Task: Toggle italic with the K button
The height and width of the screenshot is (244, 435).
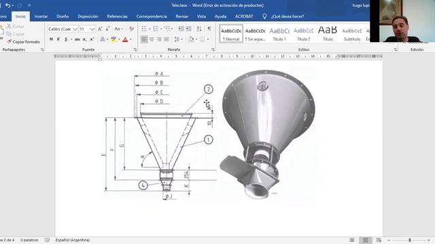Action: tap(58, 39)
